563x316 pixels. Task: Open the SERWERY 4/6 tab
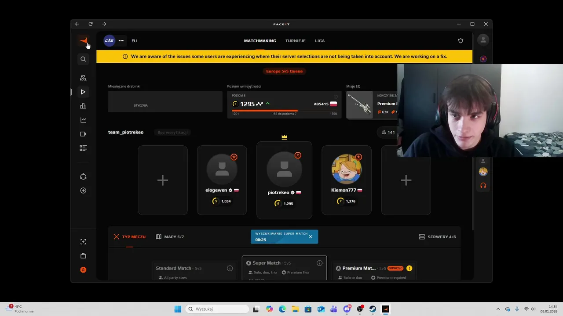437,237
